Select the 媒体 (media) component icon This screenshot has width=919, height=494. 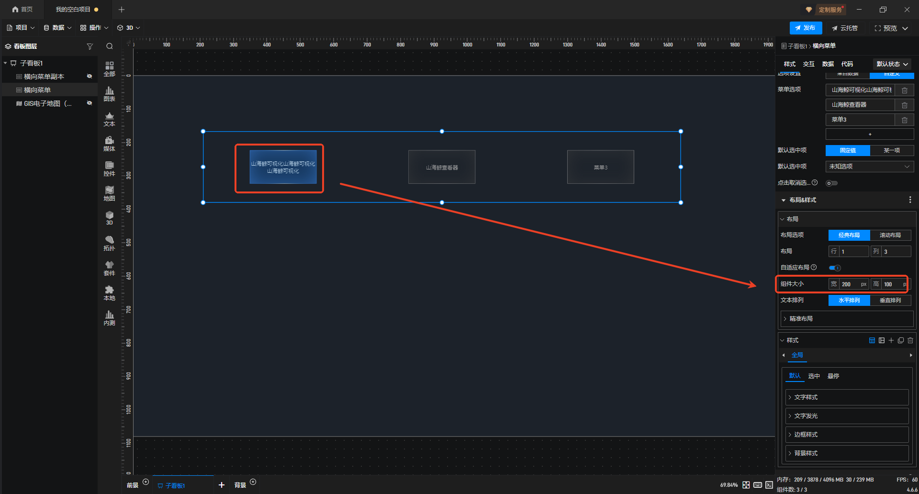point(109,143)
